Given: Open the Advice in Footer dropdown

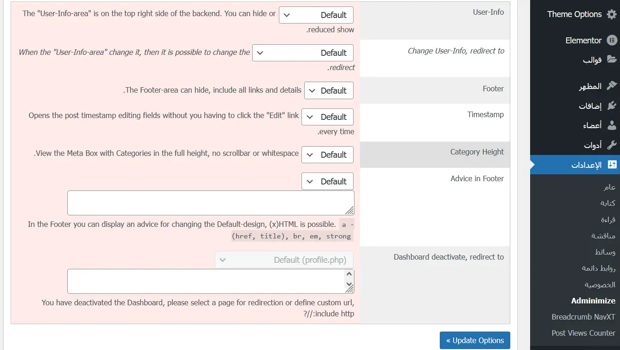Looking at the screenshot, I should [x=327, y=182].
